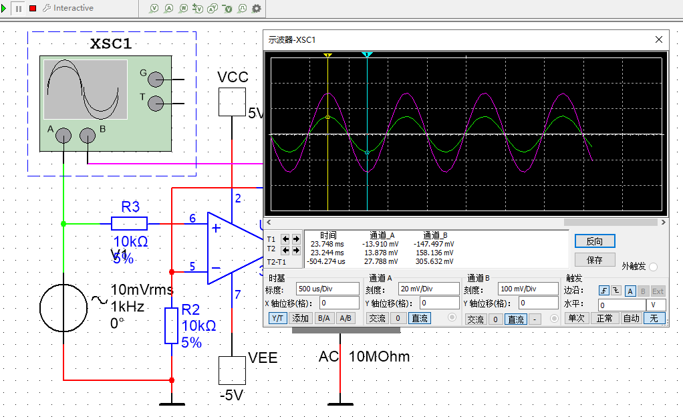This screenshot has width=683, height=417.
Task: Set trigger mode to 单次 (Single)
Action: pyautogui.click(x=576, y=319)
